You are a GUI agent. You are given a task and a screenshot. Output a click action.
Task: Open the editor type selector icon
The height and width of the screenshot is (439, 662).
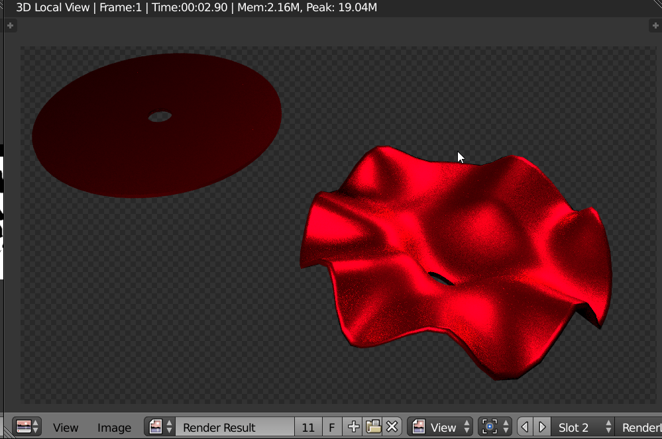pyautogui.click(x=27, y=427)
